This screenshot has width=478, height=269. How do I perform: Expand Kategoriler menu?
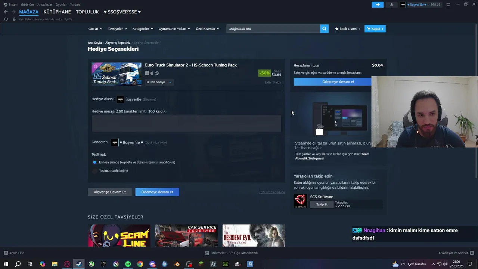(x=143, y=29)
